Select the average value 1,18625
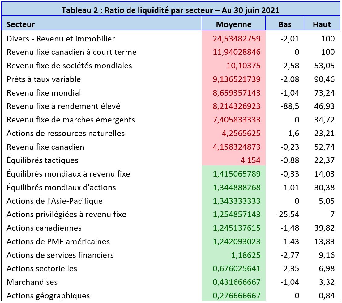Screen dimensions: 342x303 pos(246,255)
